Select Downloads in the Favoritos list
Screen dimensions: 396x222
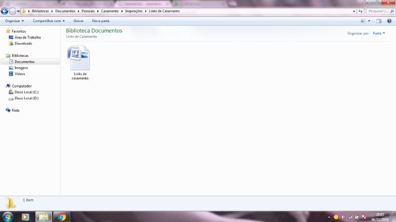[x=23, y=43]
